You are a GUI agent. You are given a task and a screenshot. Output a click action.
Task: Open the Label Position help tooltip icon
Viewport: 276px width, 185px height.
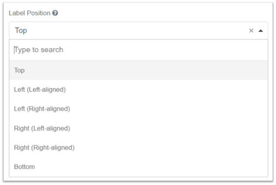(x=55, y=13)
